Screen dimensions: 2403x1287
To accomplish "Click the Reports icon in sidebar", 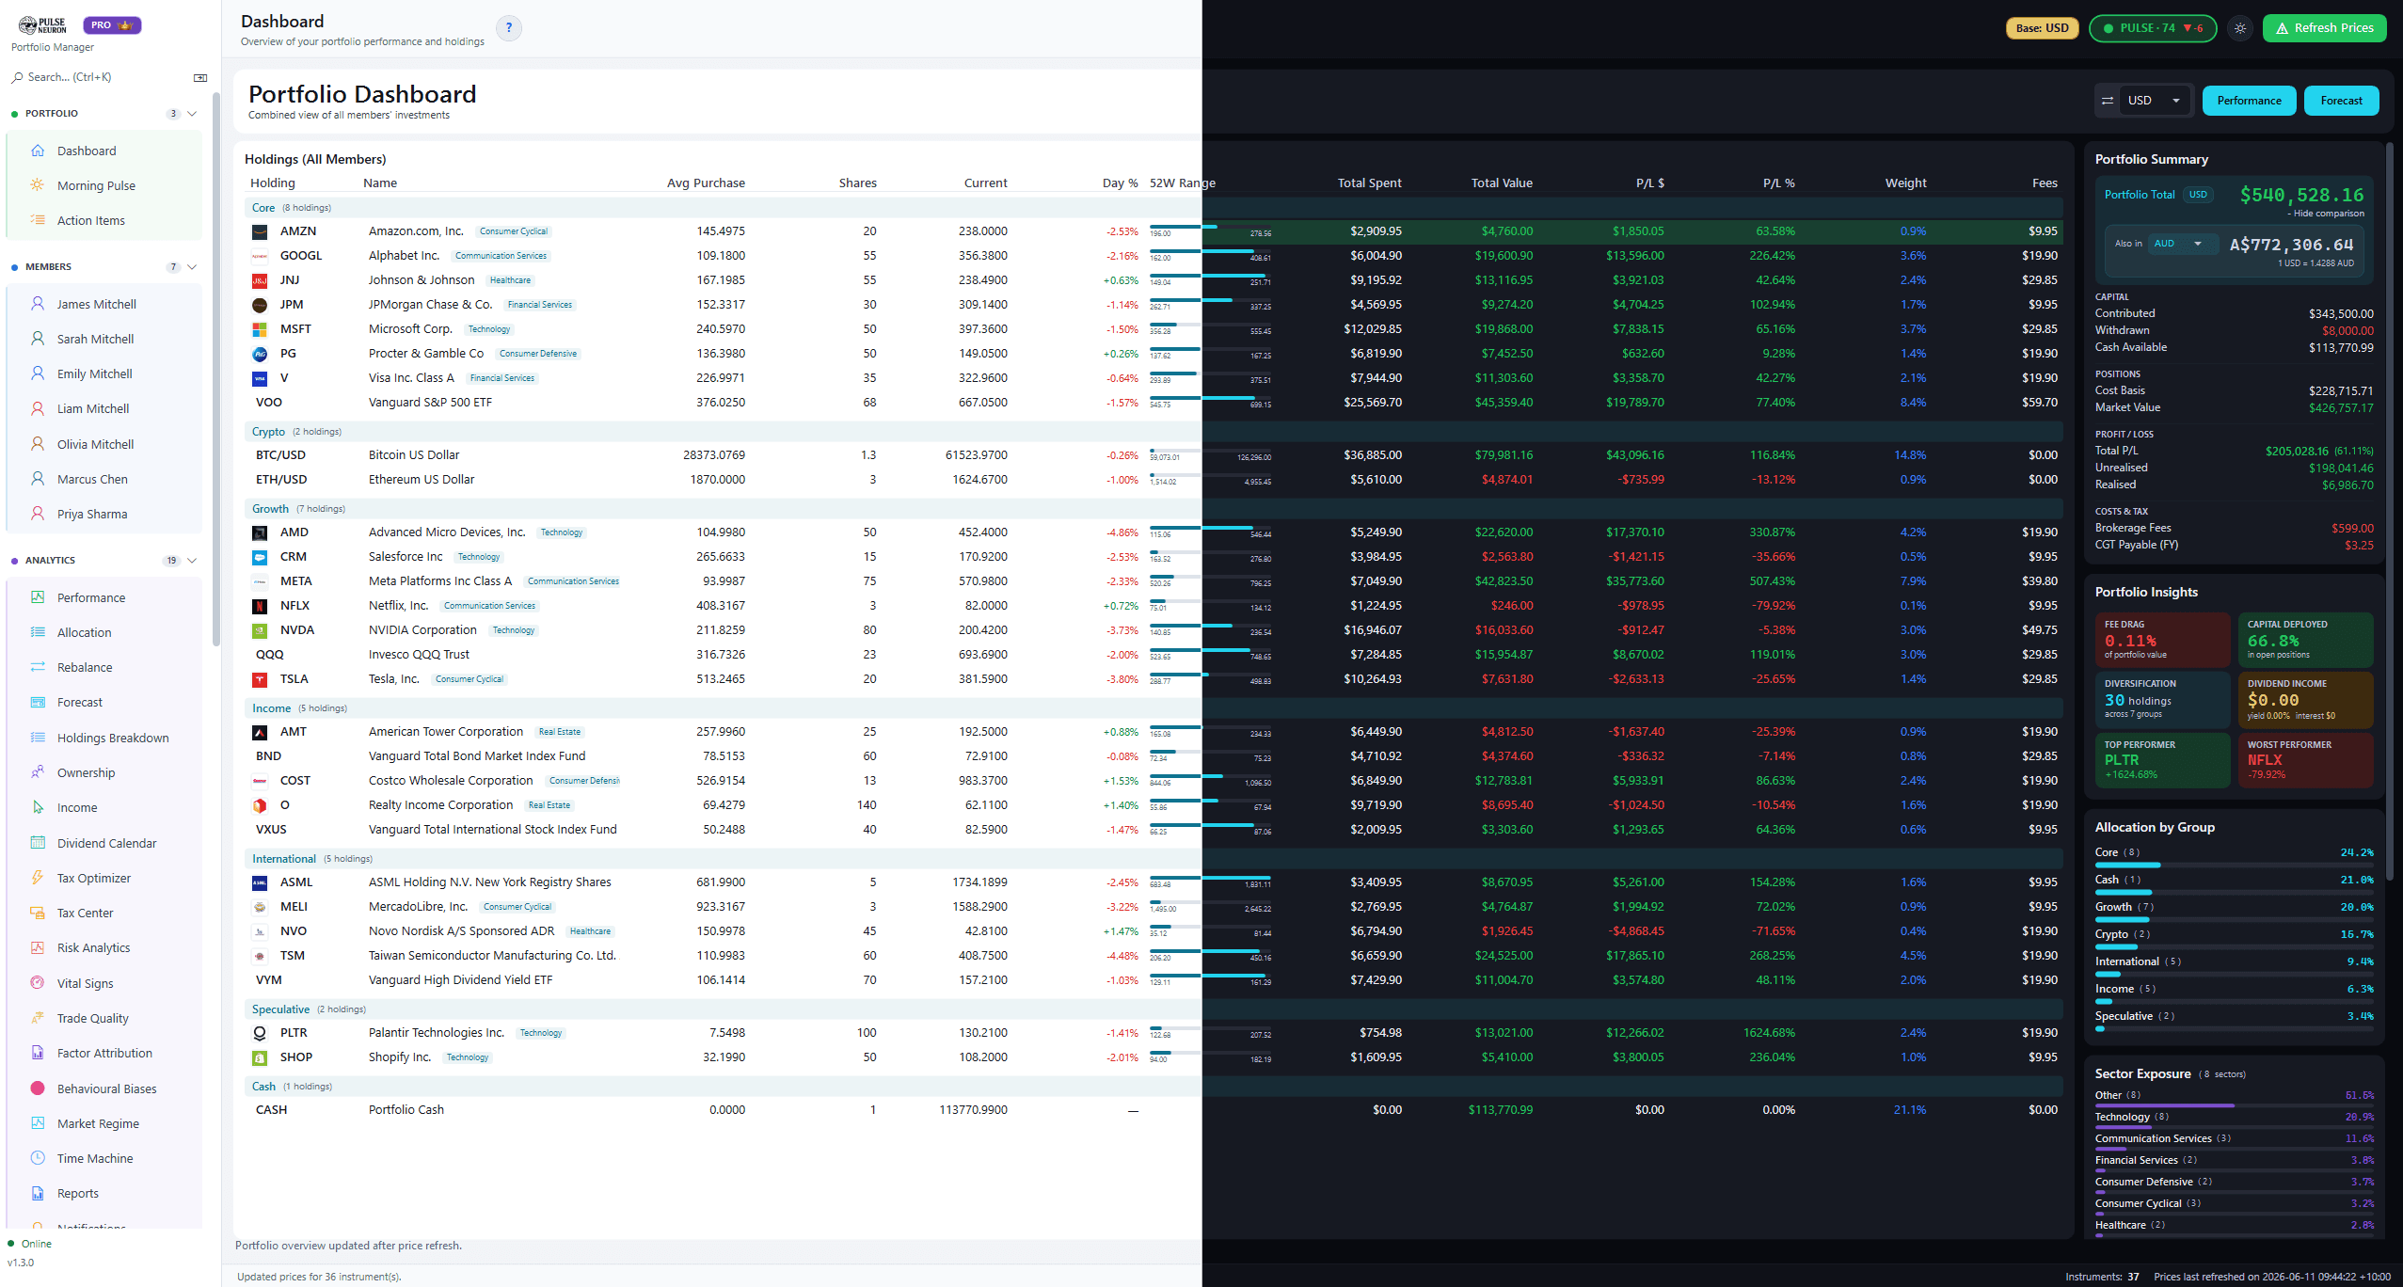I will click(38, 1193).
